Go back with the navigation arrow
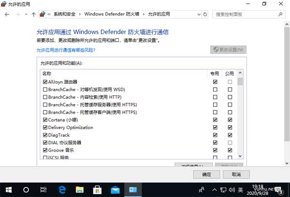The image size is (290, 197). [7, 14]
